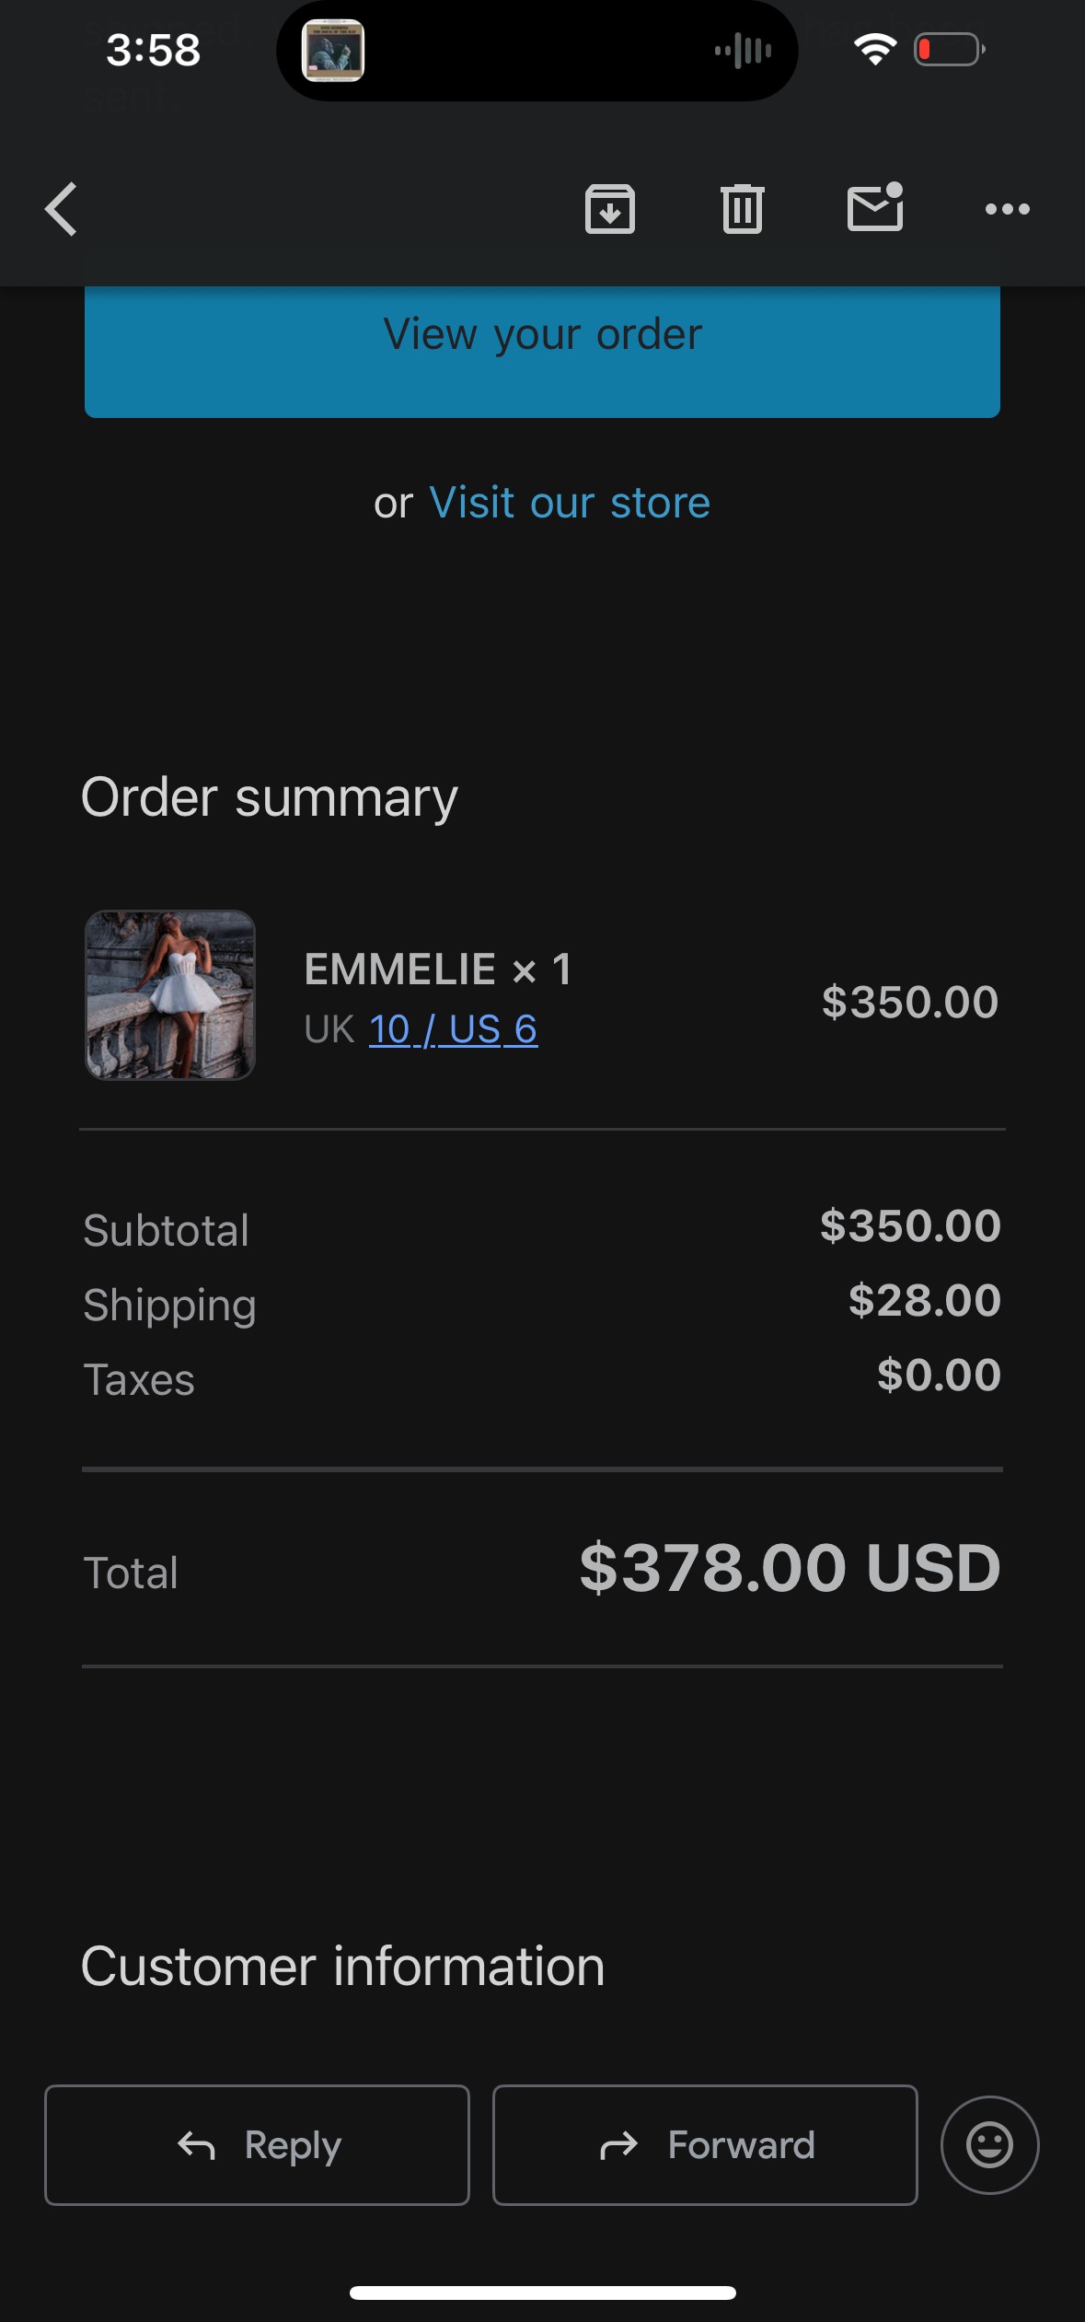Open the three-dot more options menu
Image resolution: width=1085 pixels, height=2322 pixels.
(x=1007, y=209)
